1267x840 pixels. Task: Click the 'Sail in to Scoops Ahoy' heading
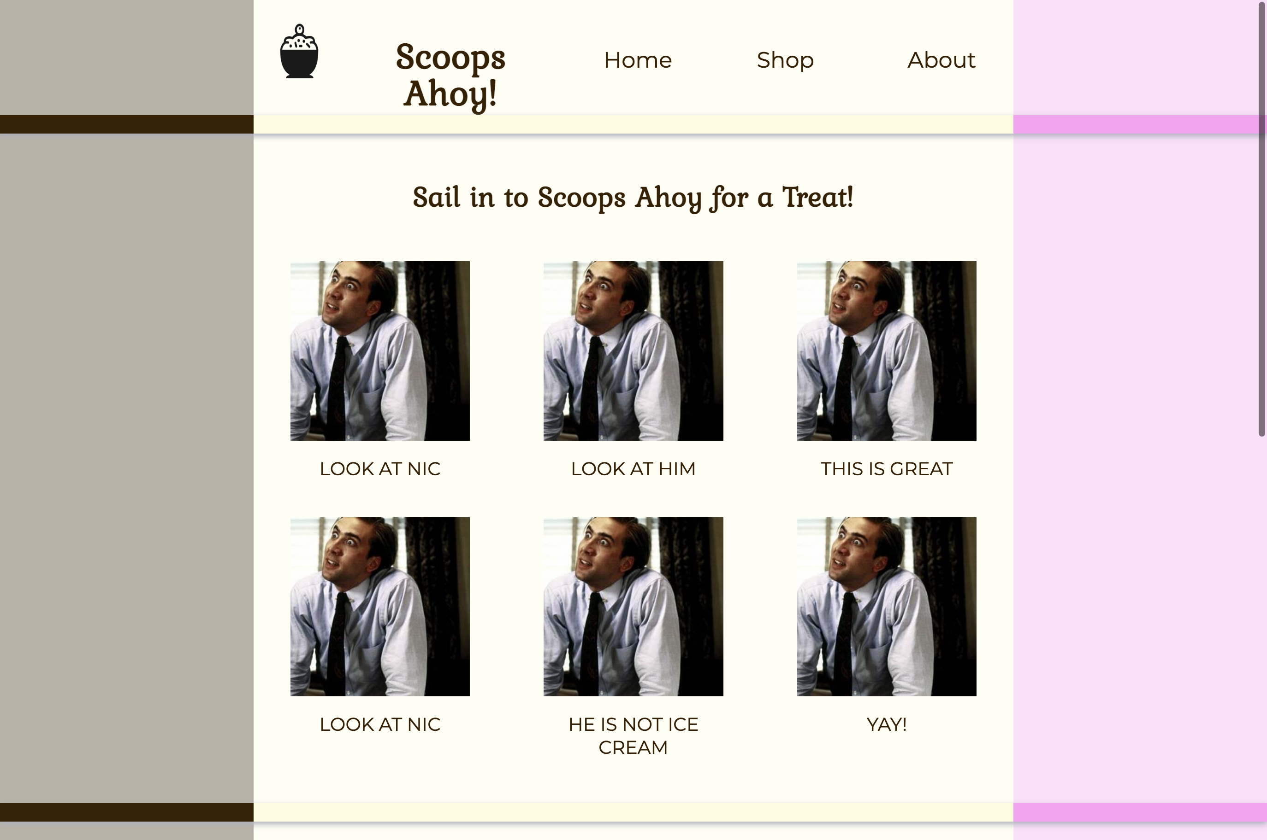point(633,197)
